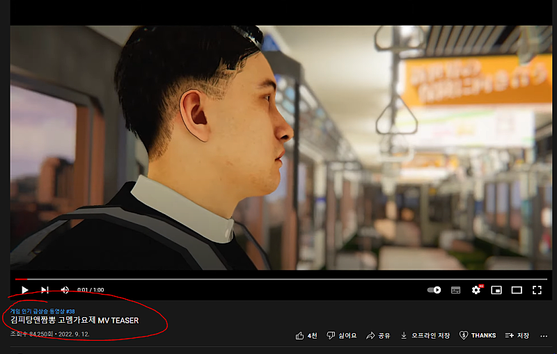Turn on subtitles/captions
This screenshot has height=354, width=557.
point(456,290)
